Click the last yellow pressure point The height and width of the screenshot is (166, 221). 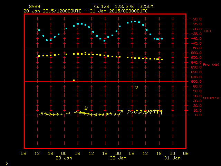click(162, 59)
